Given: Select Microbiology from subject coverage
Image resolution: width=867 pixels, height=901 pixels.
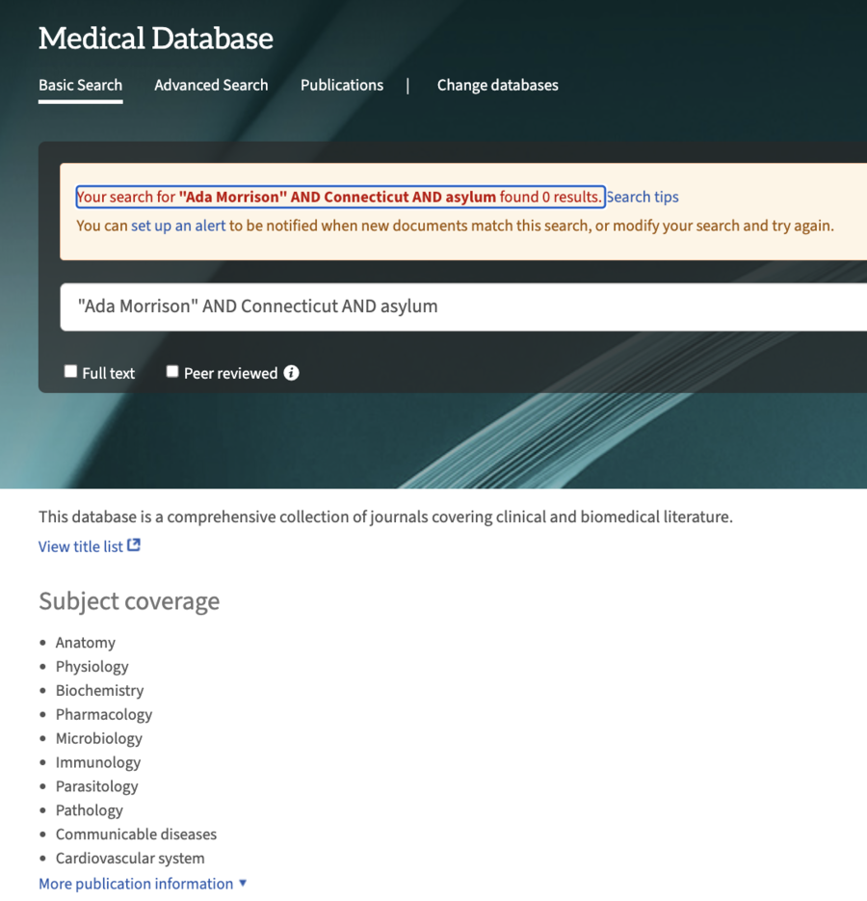Looking at the screenshot, I should [98, 738].
